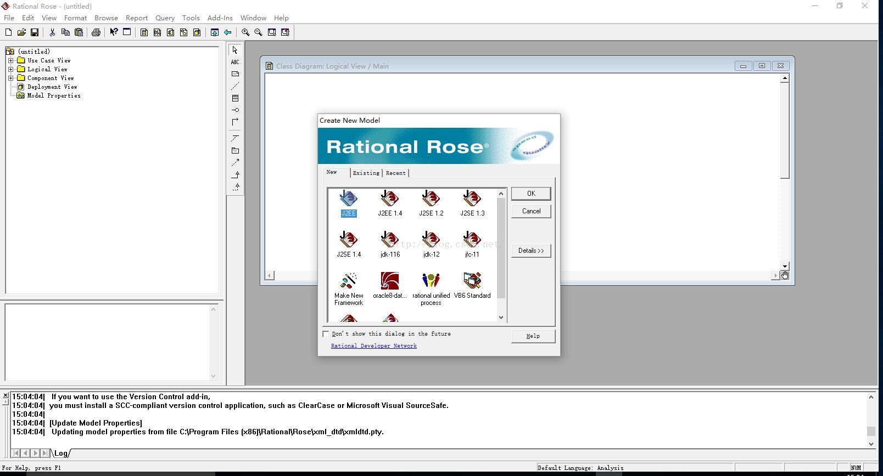
Task: Choose the J2EE 1.4 framework
Action: [390, 203]
